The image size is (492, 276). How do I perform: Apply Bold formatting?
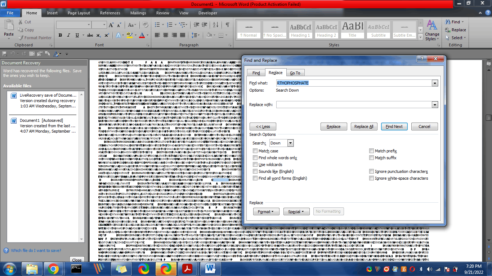60,35
